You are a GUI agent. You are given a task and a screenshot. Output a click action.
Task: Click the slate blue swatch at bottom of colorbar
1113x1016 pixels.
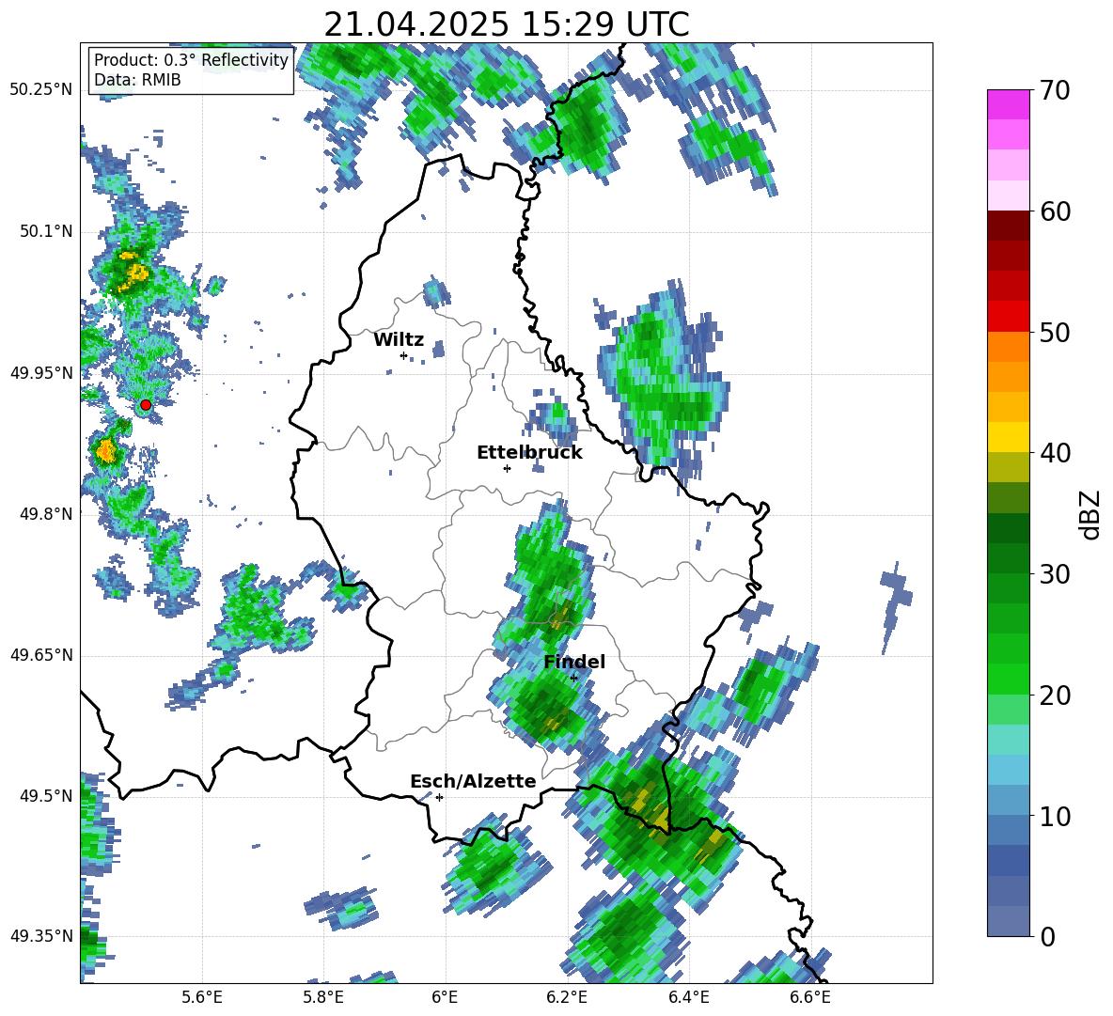tap(1008, 921)
